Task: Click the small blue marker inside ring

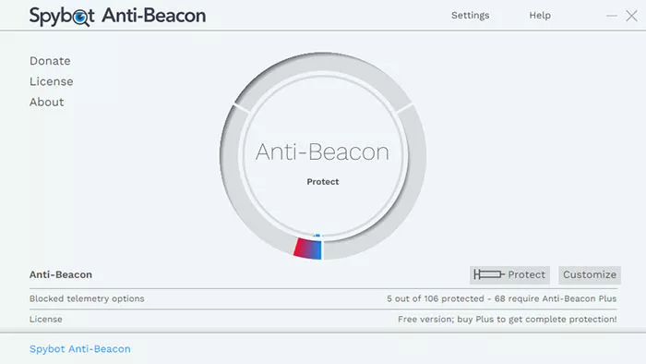Action: [317, 236]
